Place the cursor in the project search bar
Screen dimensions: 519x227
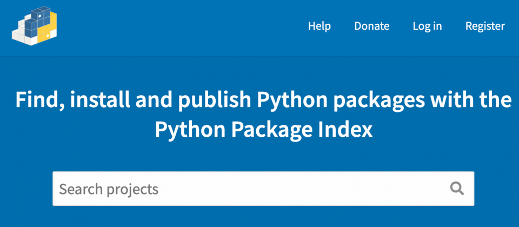(249, 189)
